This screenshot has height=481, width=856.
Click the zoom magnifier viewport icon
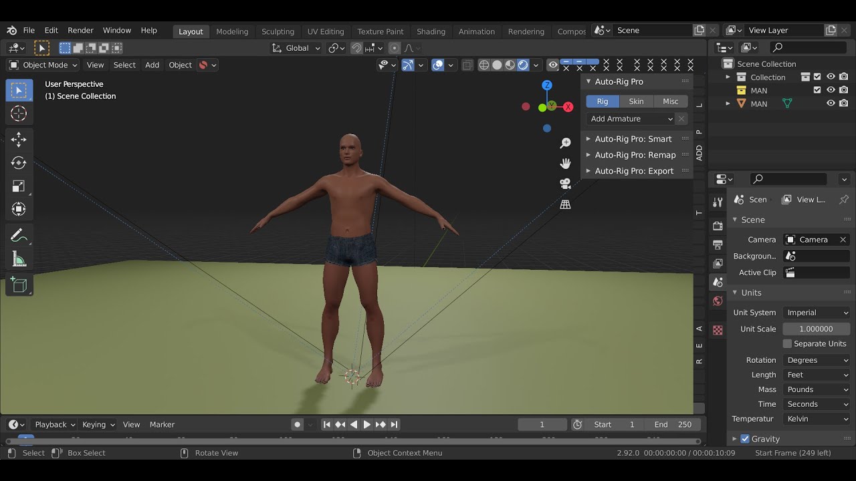click(565, 143)
